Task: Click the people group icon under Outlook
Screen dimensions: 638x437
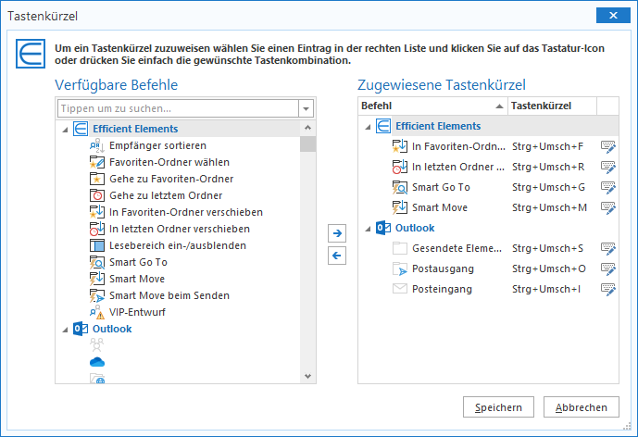Action: click(97, 345)
